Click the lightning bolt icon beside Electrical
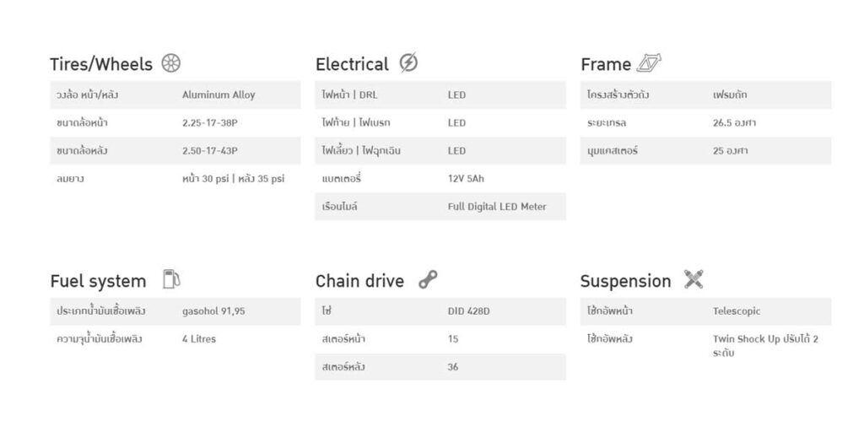The height and width of the screenshot is (432, 864). pos(408,62)
